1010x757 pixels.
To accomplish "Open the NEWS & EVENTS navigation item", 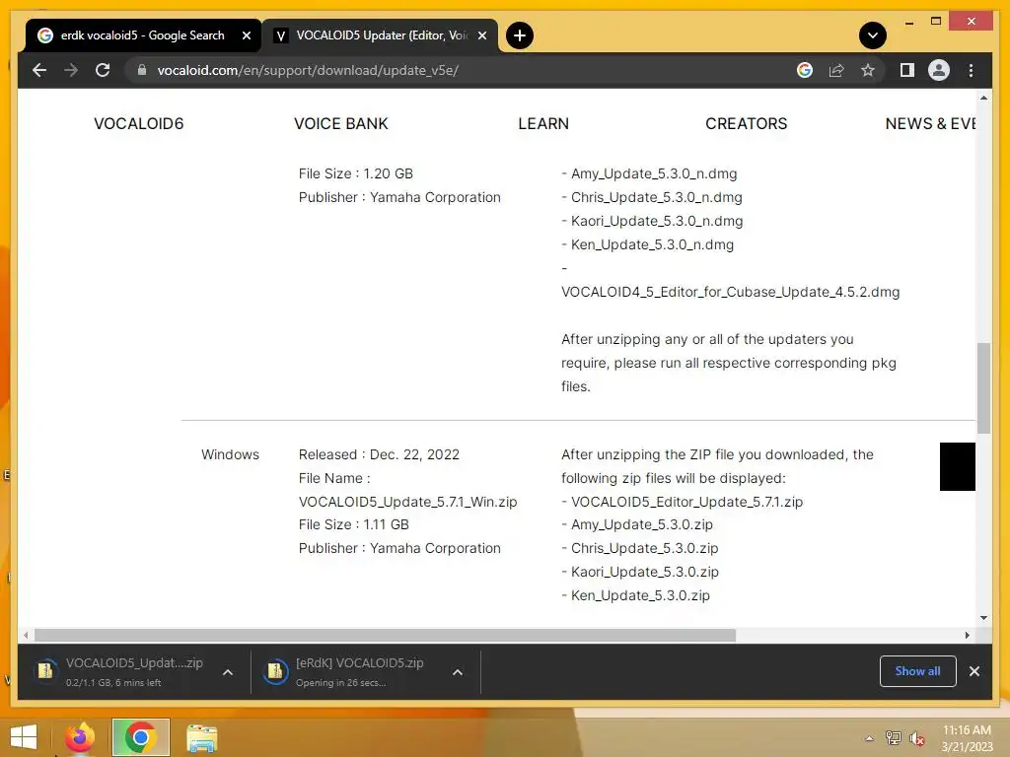I will pyautogui.click(x=930, y=123).
